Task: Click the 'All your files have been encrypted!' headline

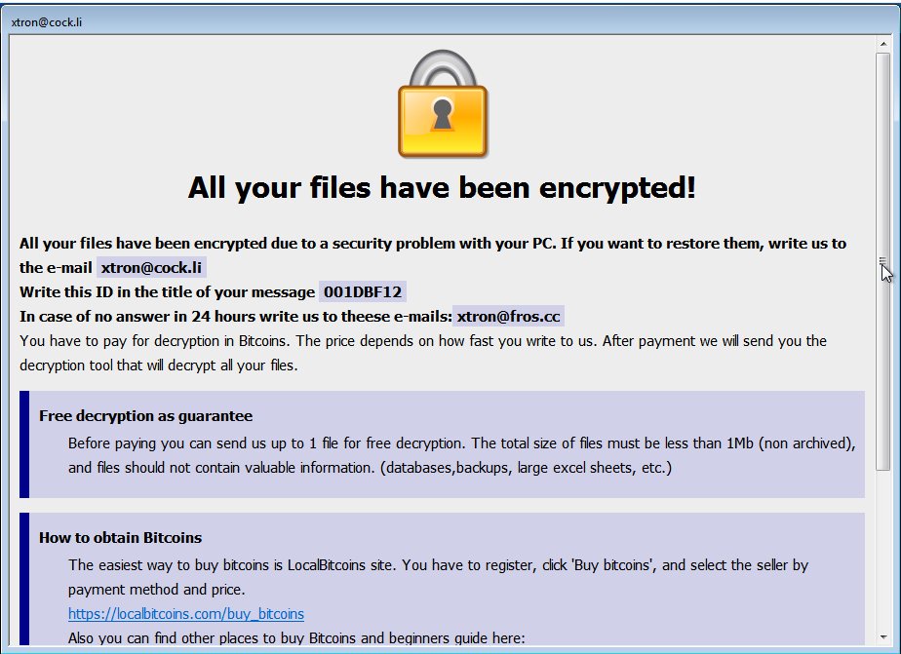Action: click(x=442, y=188)
